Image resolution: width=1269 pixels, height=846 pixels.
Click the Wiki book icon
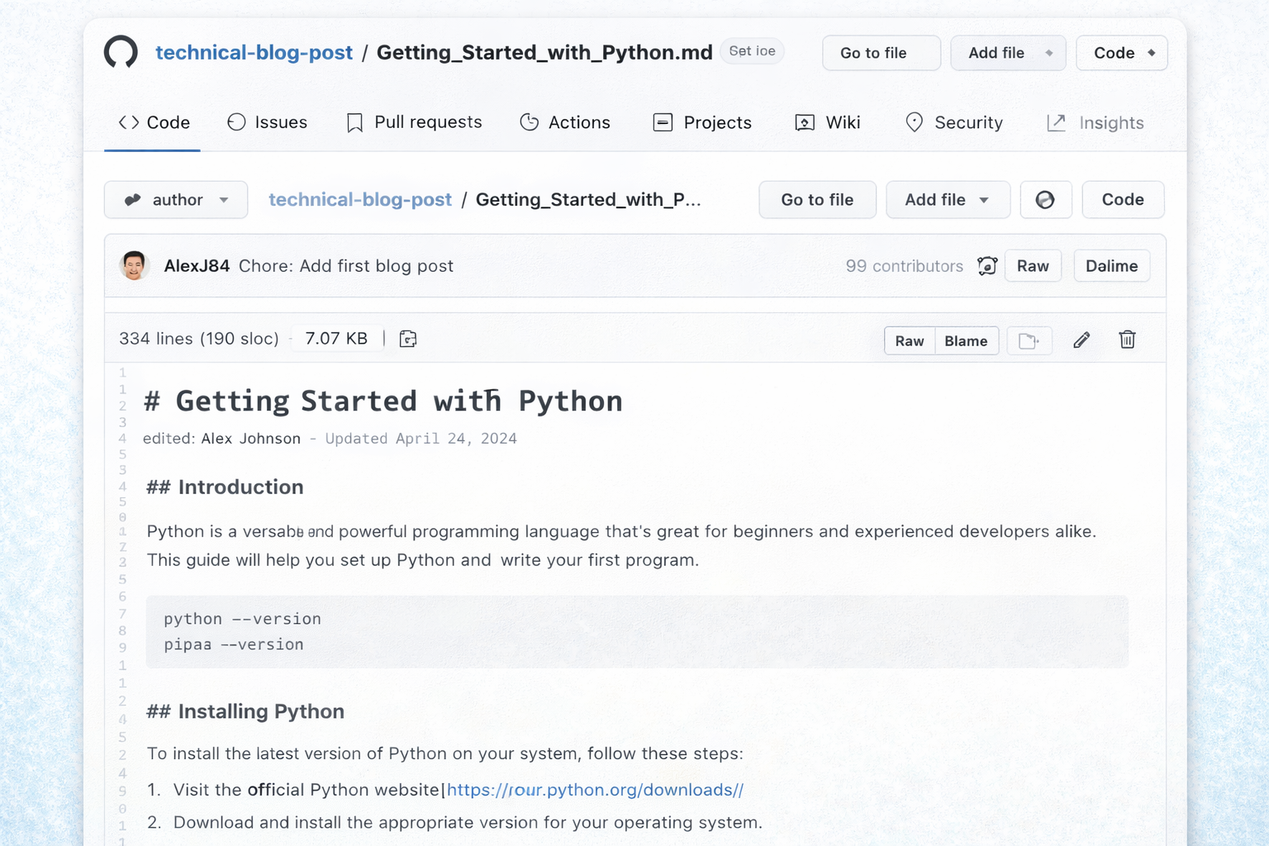pos(803,122)
